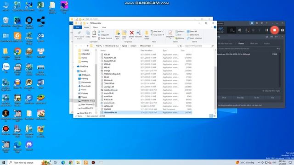This screenshot has height=165, width=294.
Task: Click History in the Open group
Action: click(x=180, y=38)
